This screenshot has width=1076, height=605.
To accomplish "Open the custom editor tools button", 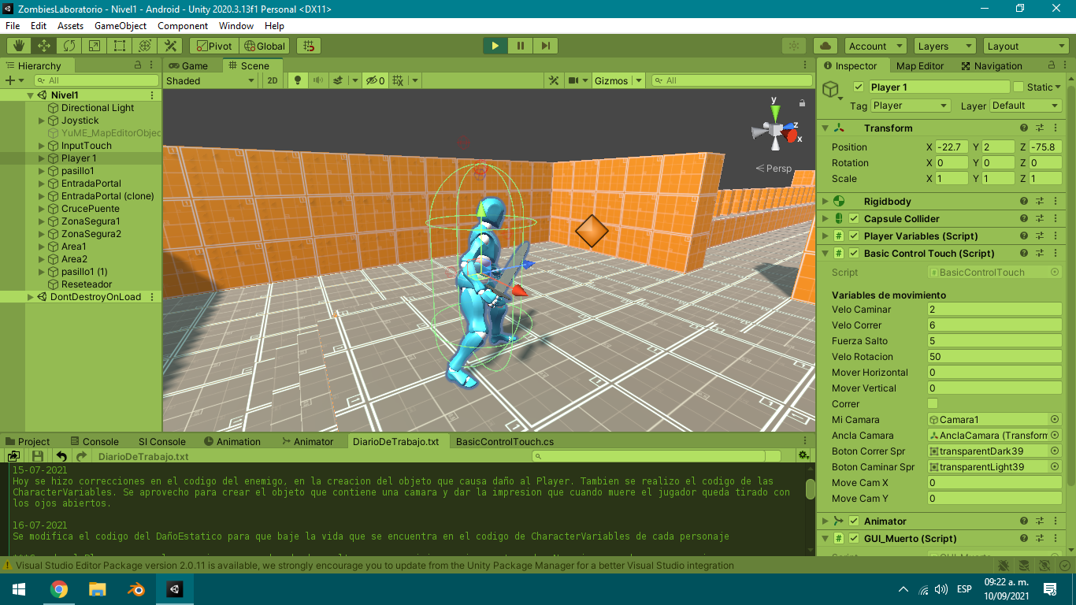I will point(170,46).
